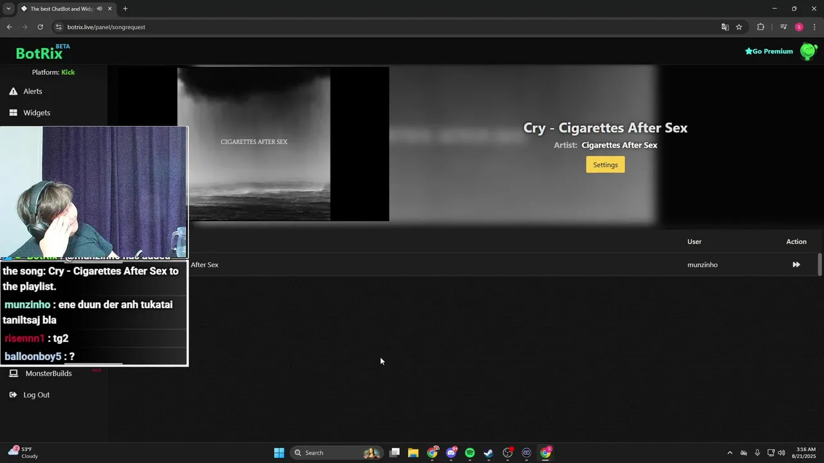824x463 pixels.
Task: Bookmark this page with star icon
Action: pyautogui.click(x=739, y=27)
